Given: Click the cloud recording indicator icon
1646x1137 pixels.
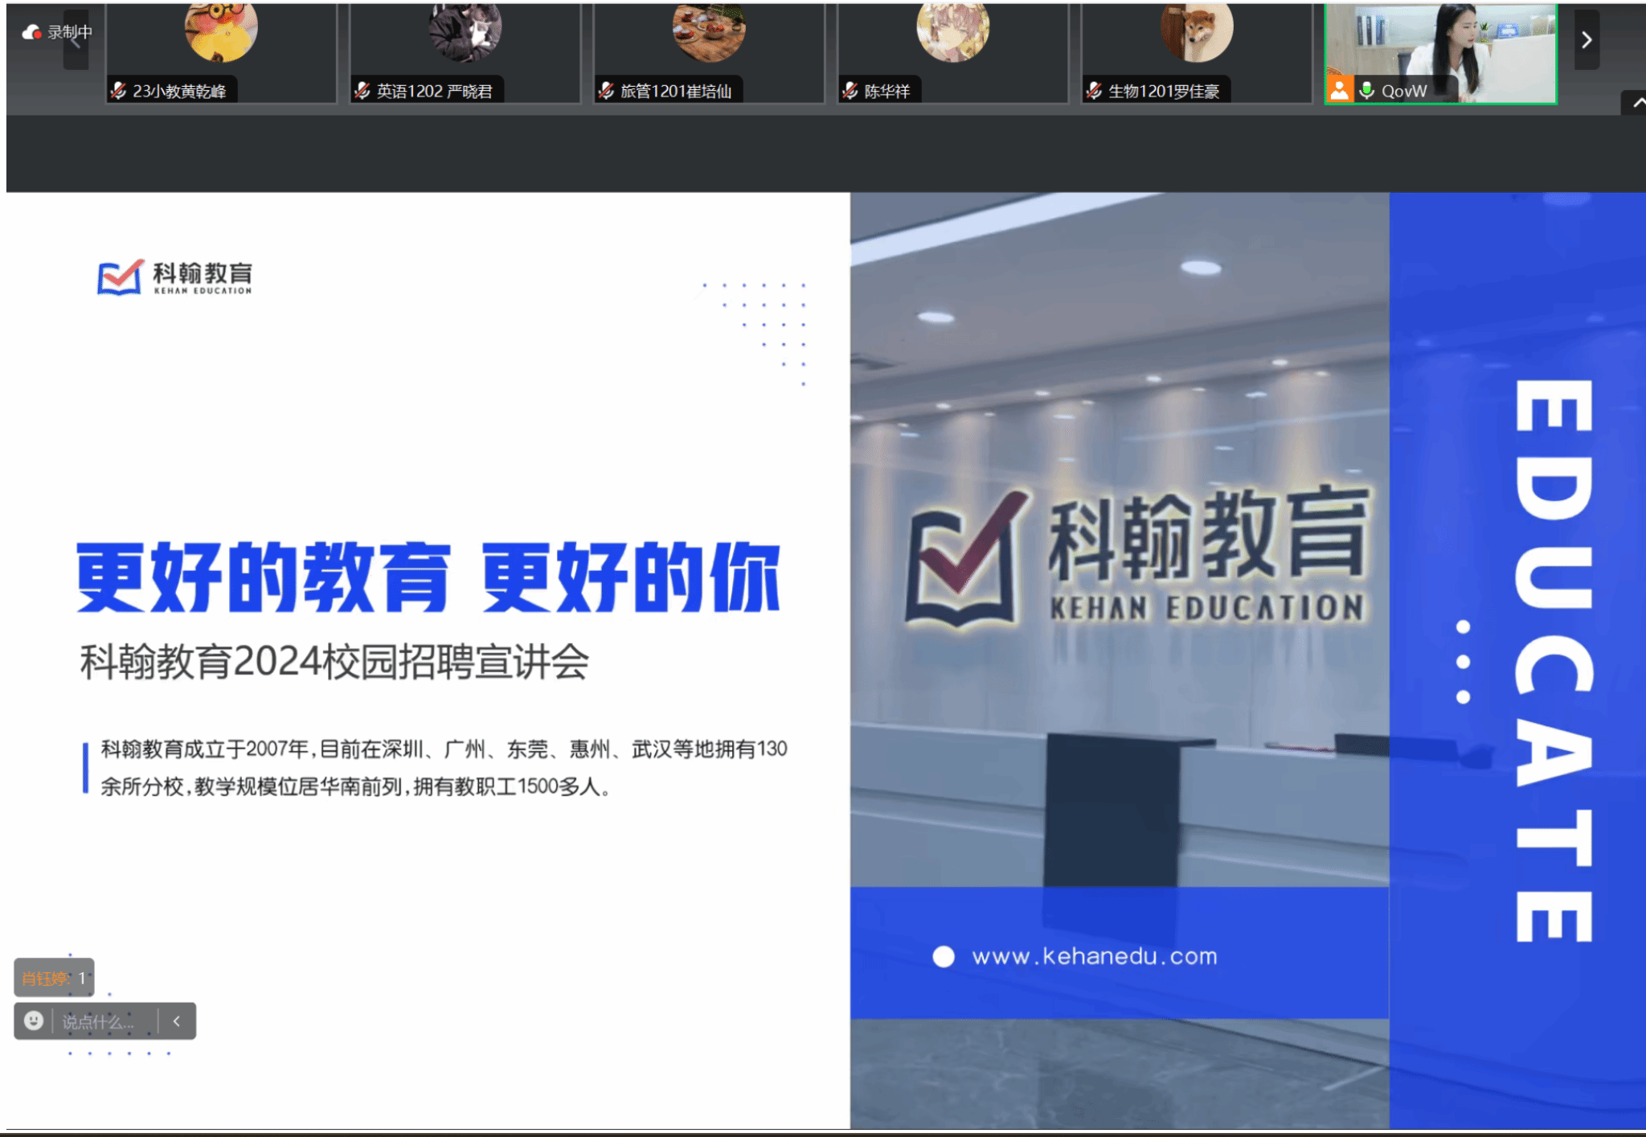Looking at the screenshot, I should click(31, 32).
